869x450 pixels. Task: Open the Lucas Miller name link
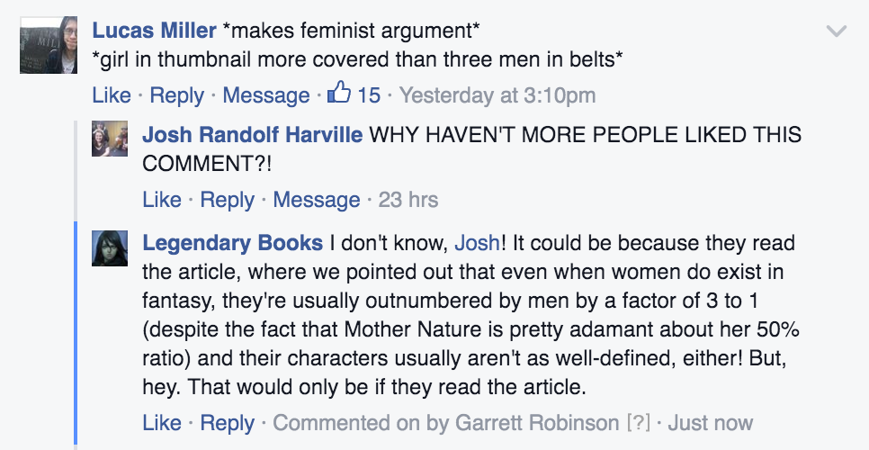pyautogui.click(x=154, y=31)
